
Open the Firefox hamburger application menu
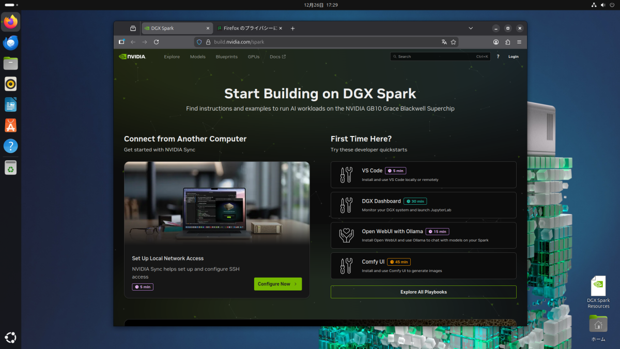click(519, 42)
